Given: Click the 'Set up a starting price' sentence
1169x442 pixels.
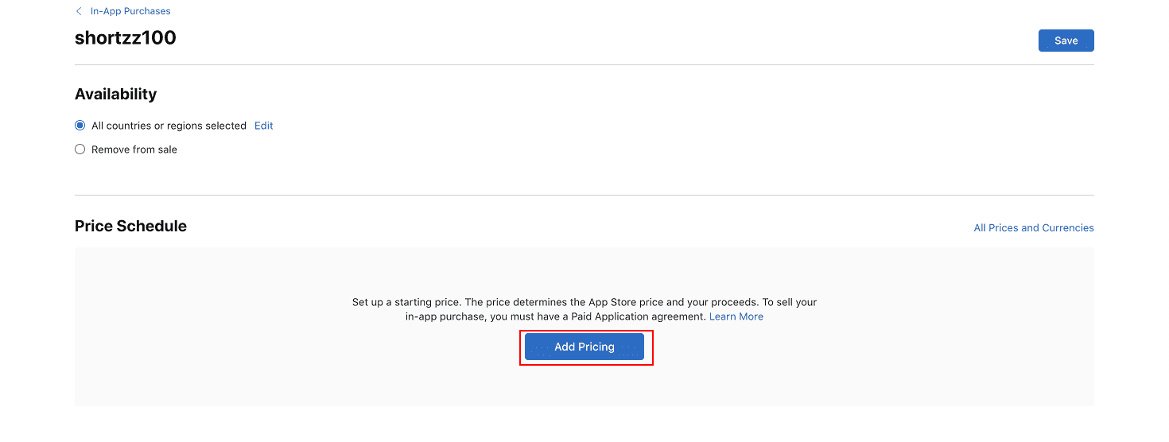Looking at the screenshot, I should point(406,302).
